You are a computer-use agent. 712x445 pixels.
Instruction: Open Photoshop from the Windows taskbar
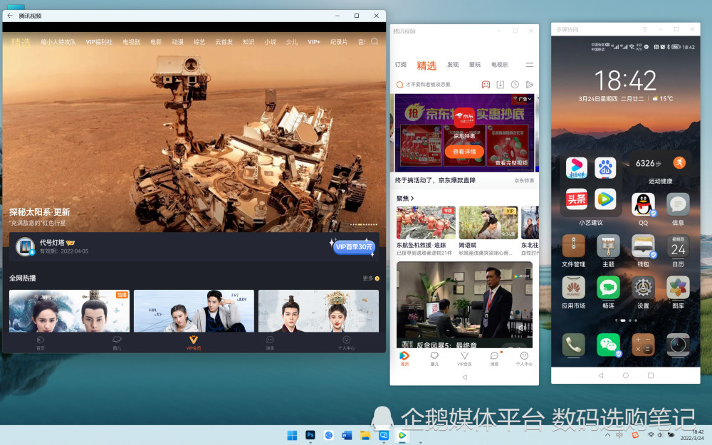click(310, 435)
